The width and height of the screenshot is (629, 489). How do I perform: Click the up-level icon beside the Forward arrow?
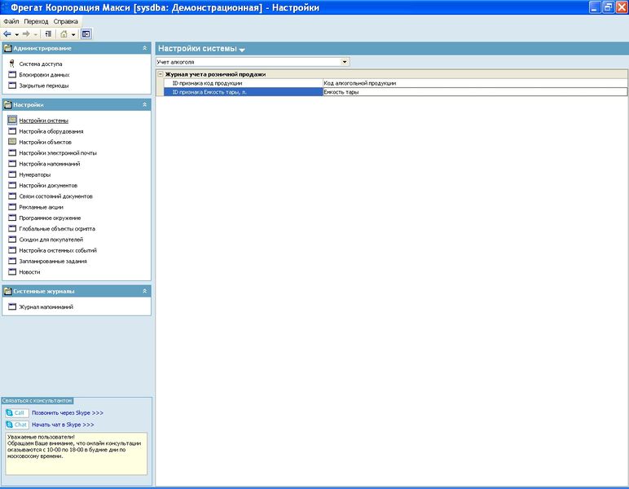(48, 34)
